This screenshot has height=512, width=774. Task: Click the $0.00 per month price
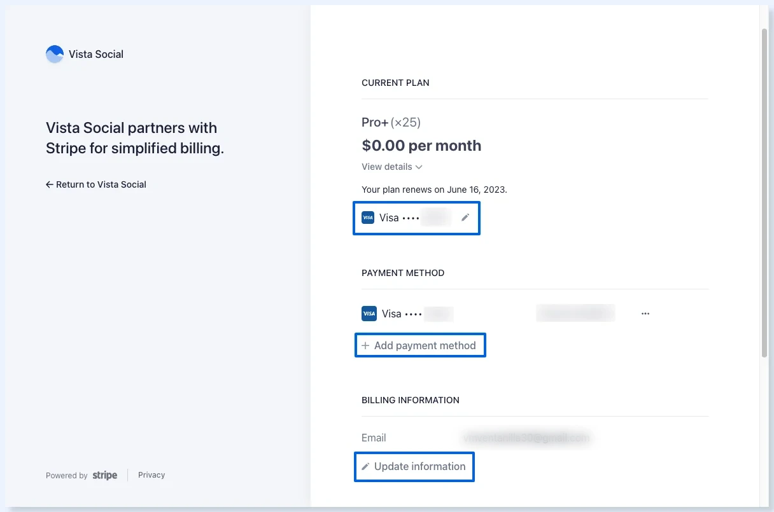[x=421, y=146]
